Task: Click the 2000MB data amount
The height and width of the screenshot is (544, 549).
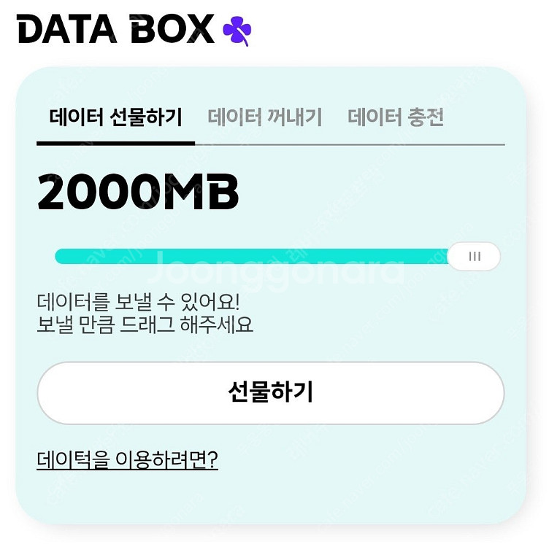Action: 138,193
